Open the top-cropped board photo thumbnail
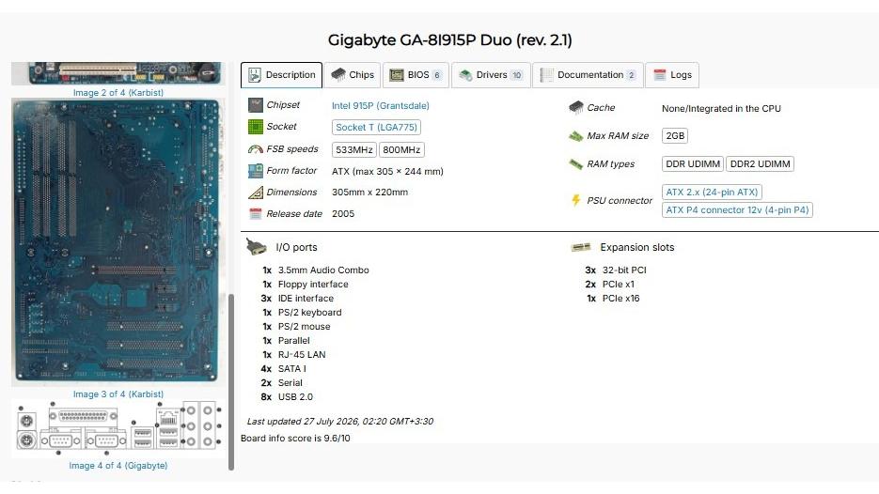 118,73
